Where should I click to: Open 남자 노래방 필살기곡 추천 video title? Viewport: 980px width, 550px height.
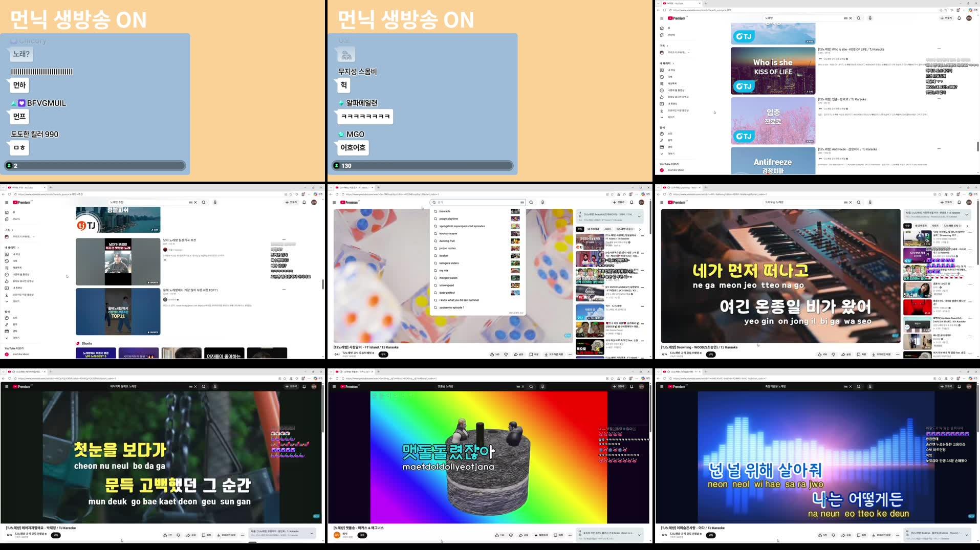tap(180, 240)
